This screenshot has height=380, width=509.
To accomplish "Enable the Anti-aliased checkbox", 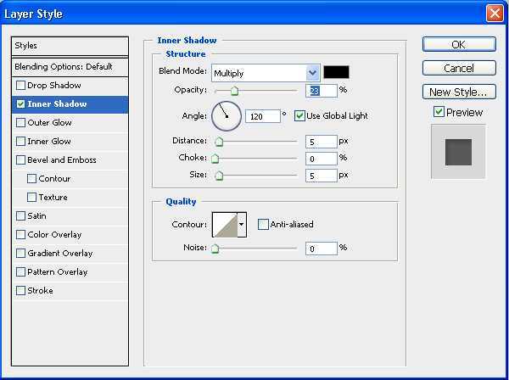I will [x=263, y=224].
